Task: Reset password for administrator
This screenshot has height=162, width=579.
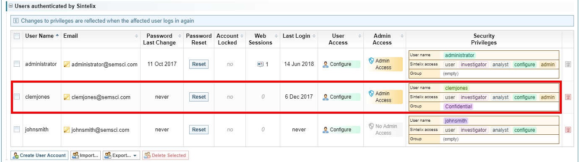Action: click(199, 64)
